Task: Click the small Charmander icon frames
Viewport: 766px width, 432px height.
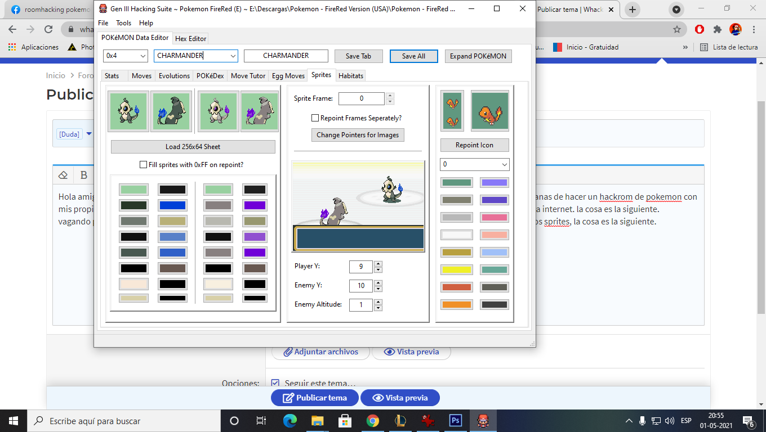Action: pyautogui.click(x=452, y=111)
